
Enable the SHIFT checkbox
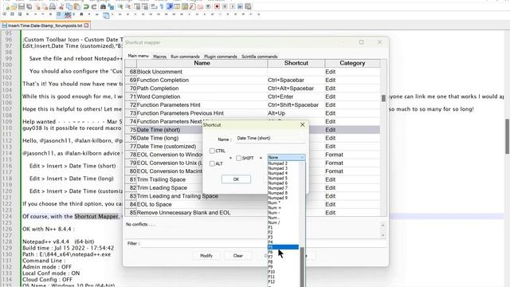[x=239, y=158]
